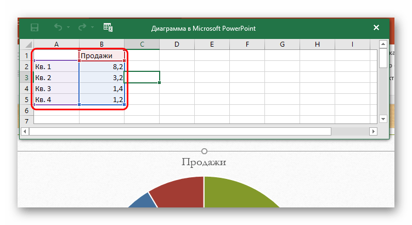Open data editing in Microsoft Excel icon

click(x=108, y=27)
